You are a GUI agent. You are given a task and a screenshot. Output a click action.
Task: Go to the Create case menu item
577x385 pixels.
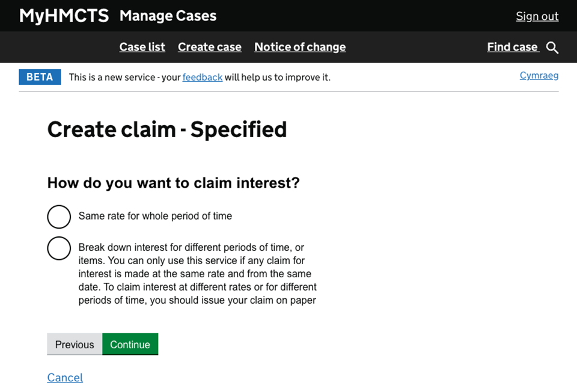click(209, 47)
